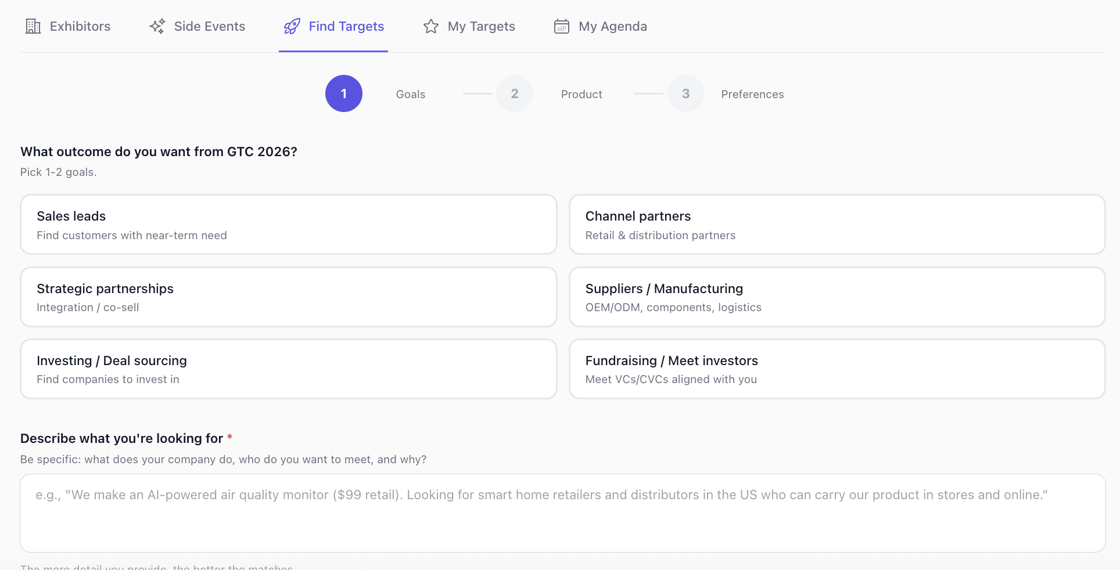Click the Side Events sparkle icon
Image resolution: width=1120 pixels, height=570 pixels.
pyautogui.click(x=157, y=26)
